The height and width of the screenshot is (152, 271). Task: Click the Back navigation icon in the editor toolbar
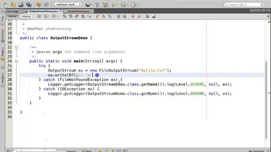pyautogui.click(x=46, y=16)
